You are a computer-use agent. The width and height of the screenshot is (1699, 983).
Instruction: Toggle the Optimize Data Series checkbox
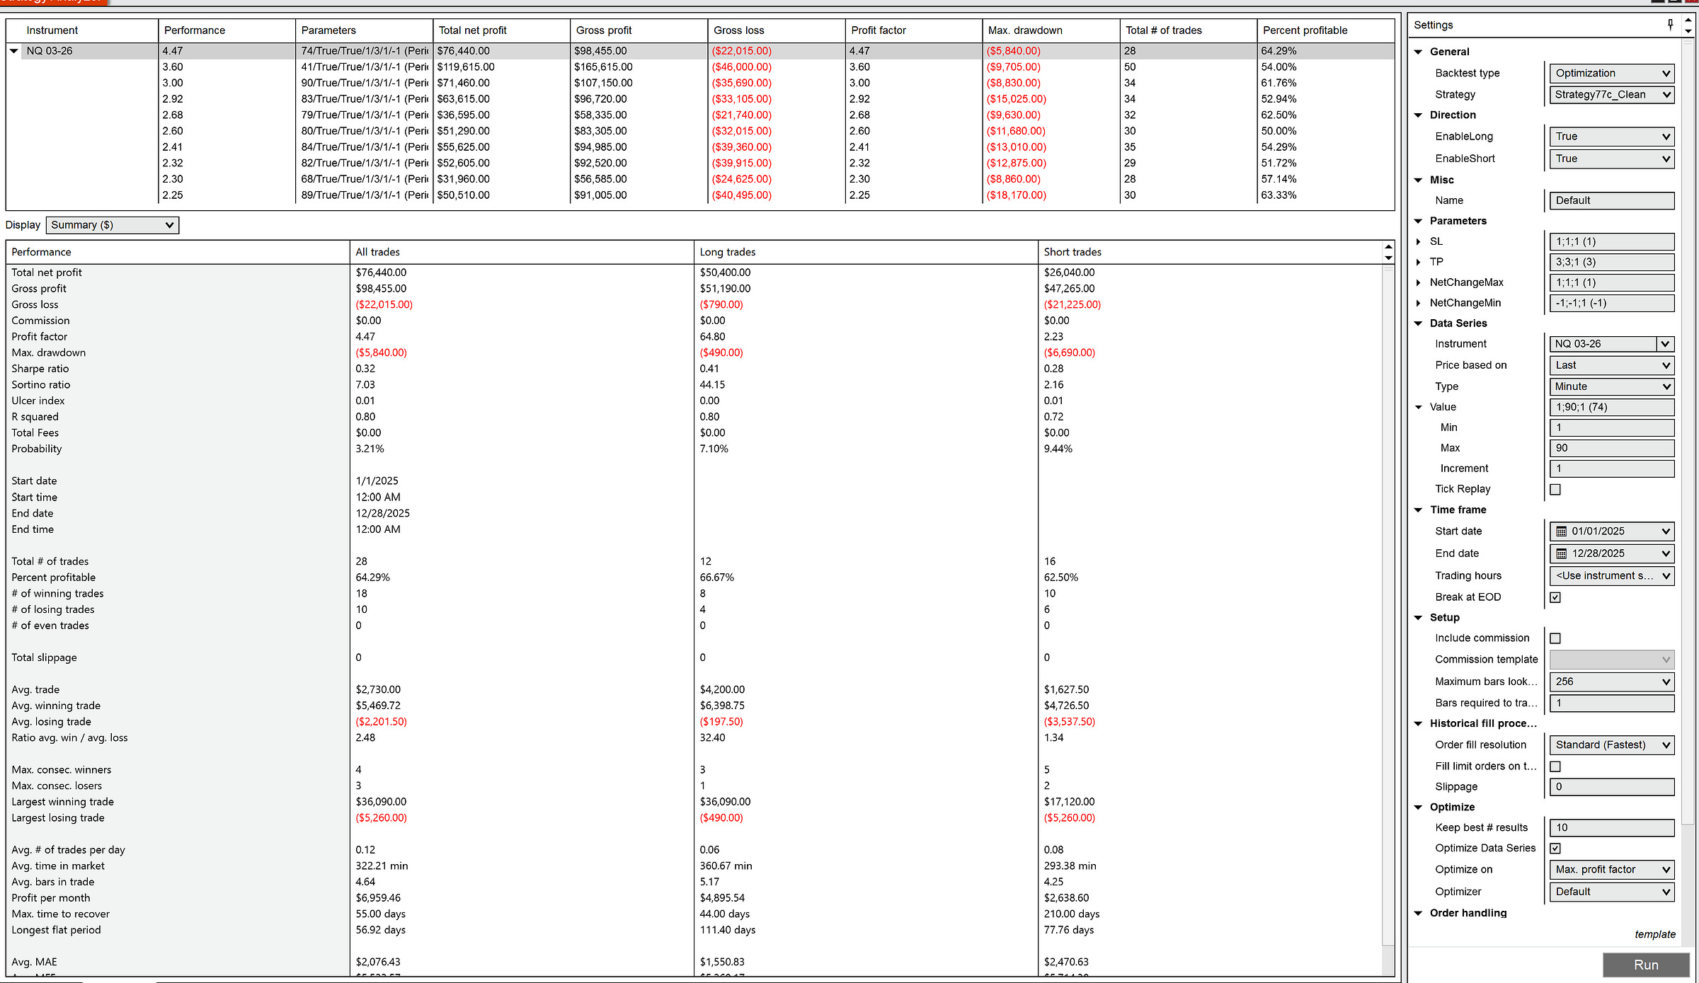tap(1555, 849)
